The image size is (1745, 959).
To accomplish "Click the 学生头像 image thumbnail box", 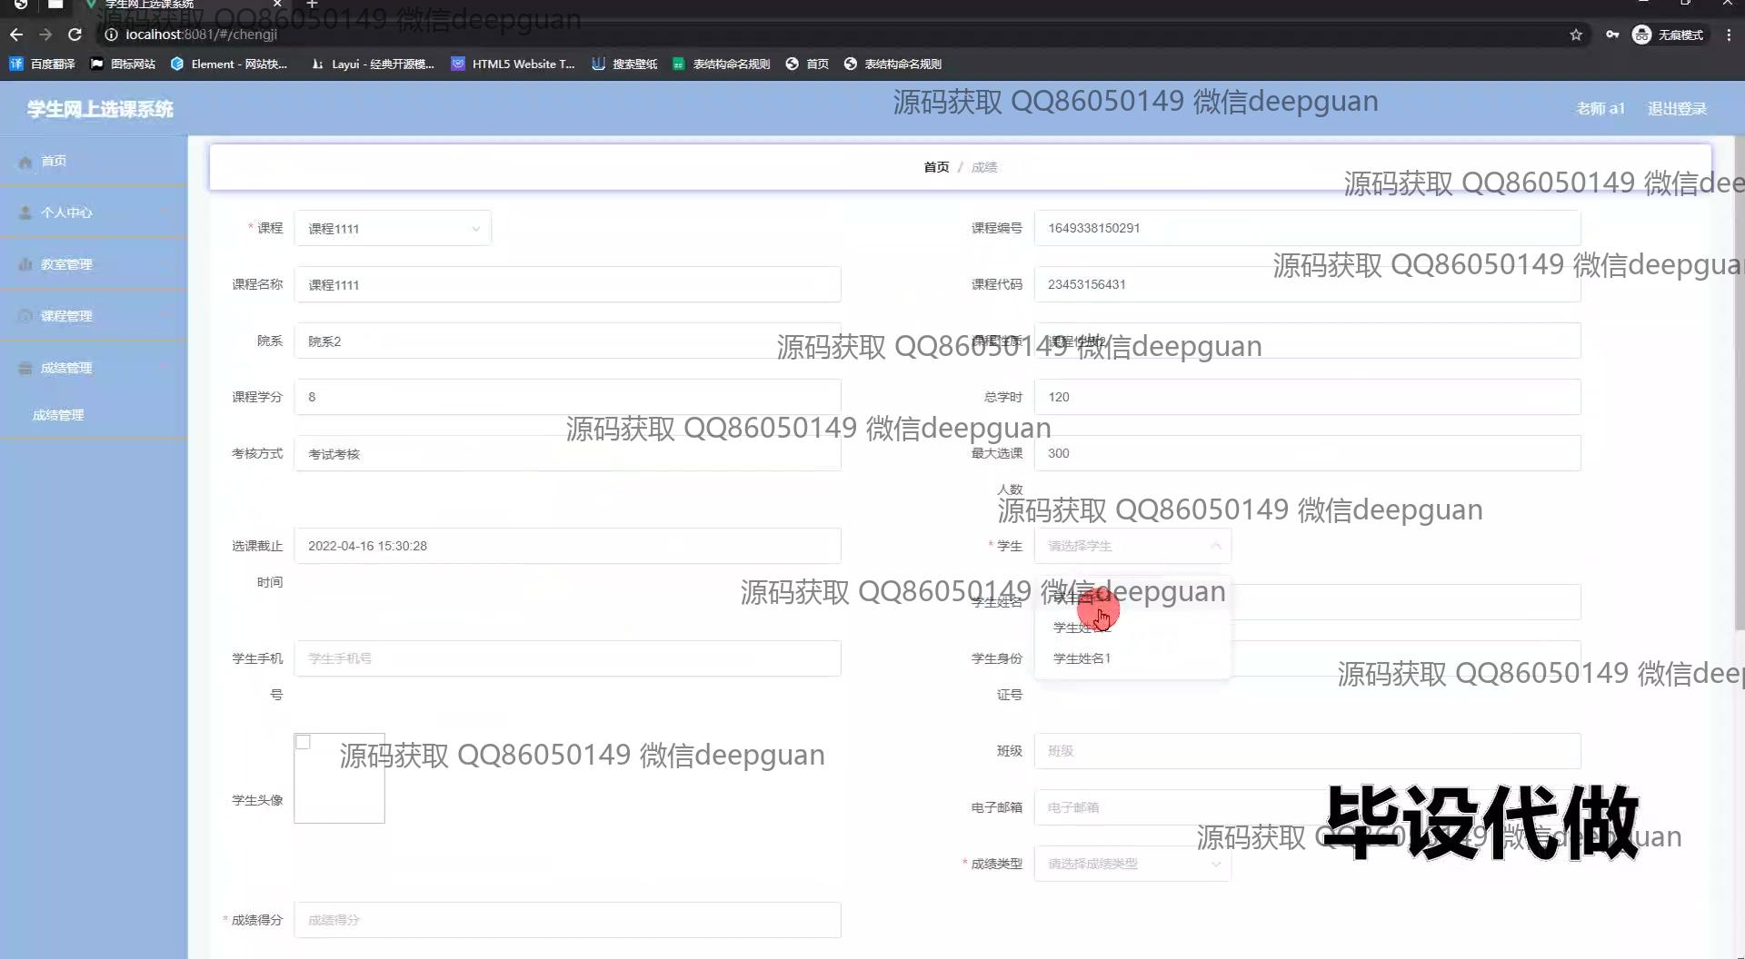I will coord(339,778).
